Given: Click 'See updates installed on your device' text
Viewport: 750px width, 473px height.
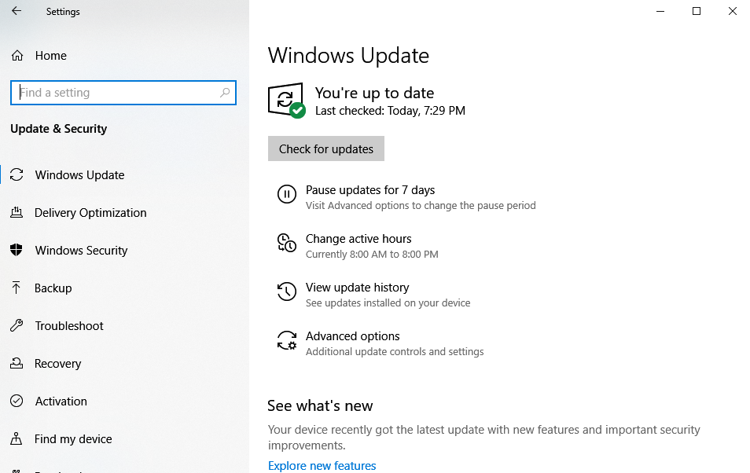Looking at the screenshot, I should point(388,303).
